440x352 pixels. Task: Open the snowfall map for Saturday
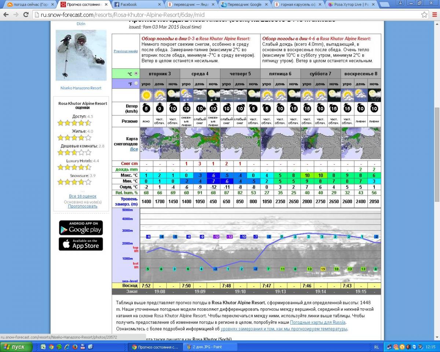(320, 143)
